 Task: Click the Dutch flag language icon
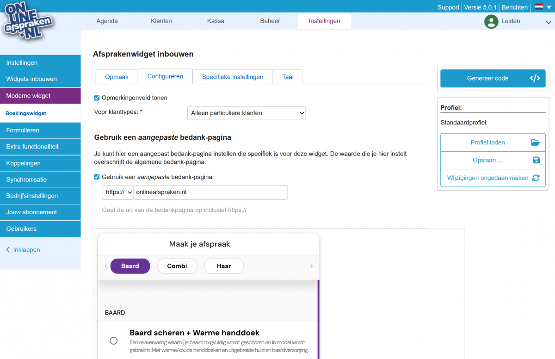[x=539, y=7]
